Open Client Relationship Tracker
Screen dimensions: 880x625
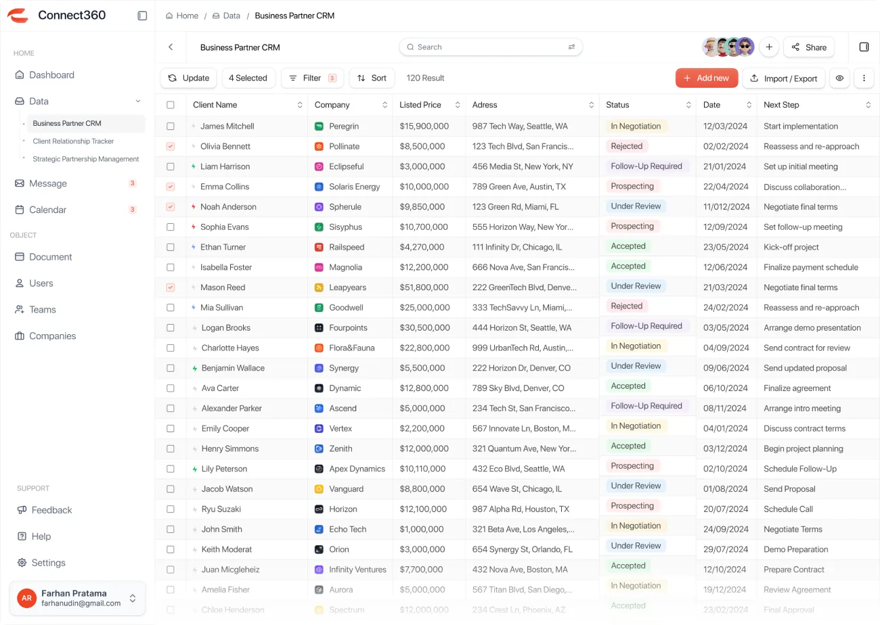click(73, 141)
